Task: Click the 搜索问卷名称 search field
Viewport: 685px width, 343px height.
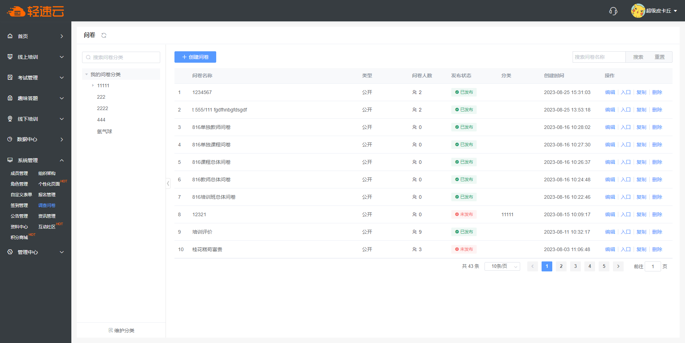Action: point(599,57)
